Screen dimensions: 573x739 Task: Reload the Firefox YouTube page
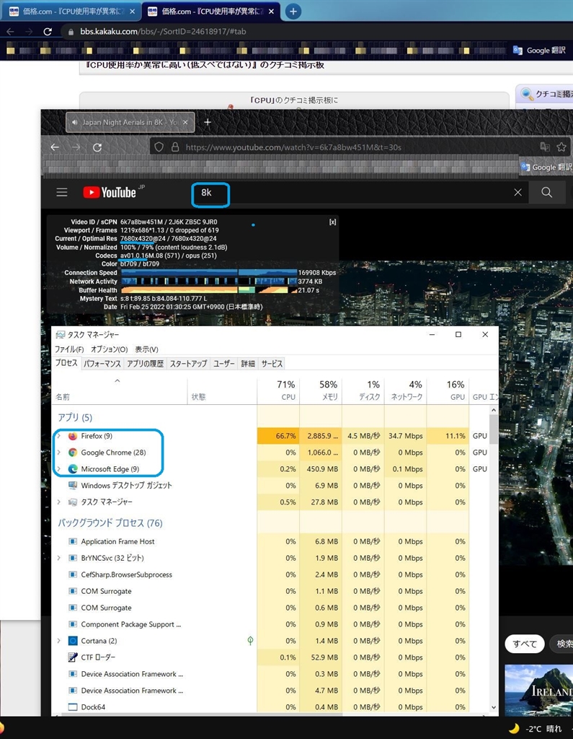pyautogui.click(x=97, y=147)
